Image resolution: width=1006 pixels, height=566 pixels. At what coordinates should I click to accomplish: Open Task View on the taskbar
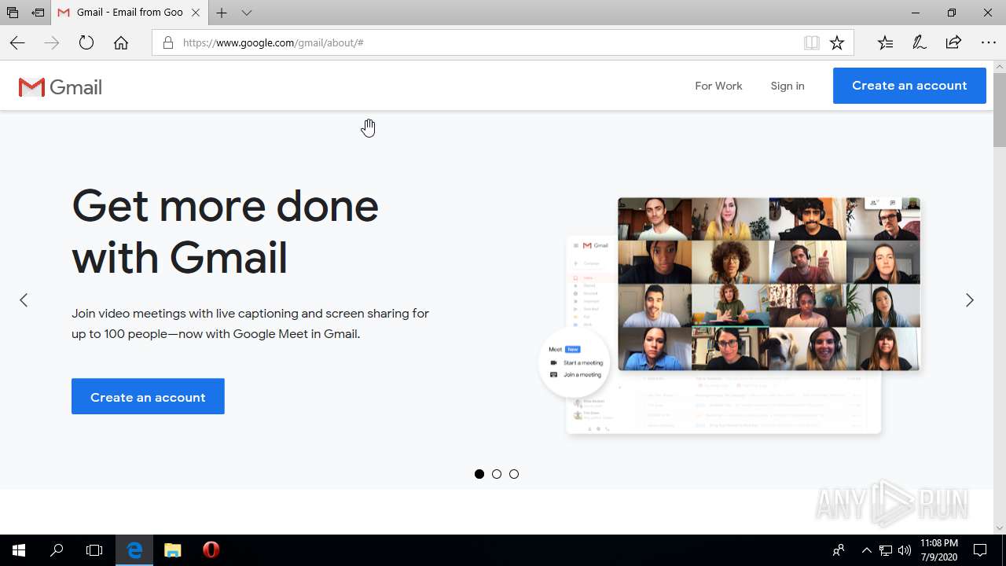(94, 550)
